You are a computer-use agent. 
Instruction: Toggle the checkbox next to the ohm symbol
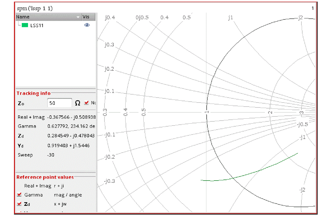86,103
